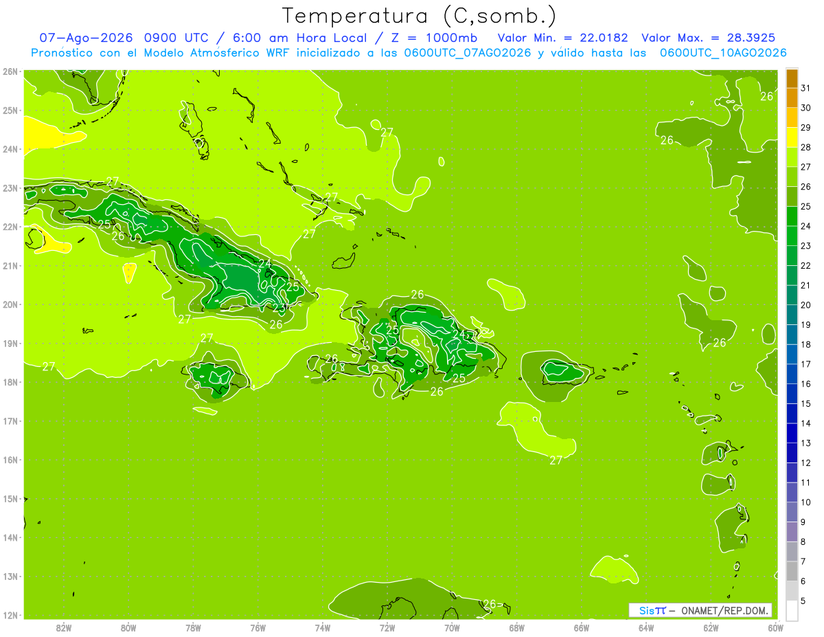Click the Sisπ logo in the credit box
The width and height of the screenshot is (824, 637).
click(652, 610)
